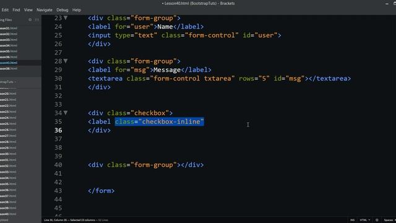This screenshot has width=396, height=223.
Task: Click the empty form-group div on line 40
Action: pos(146,165)
